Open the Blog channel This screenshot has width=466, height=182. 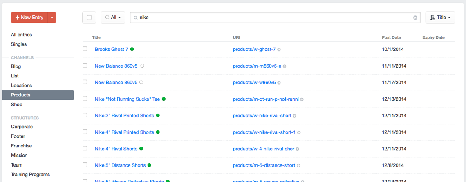16,66
